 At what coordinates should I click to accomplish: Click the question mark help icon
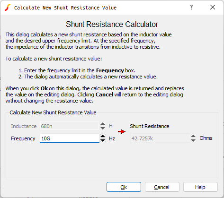click(191, 7)
